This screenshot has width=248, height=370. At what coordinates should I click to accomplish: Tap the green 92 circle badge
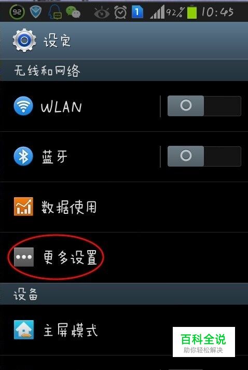click(17, 12)
